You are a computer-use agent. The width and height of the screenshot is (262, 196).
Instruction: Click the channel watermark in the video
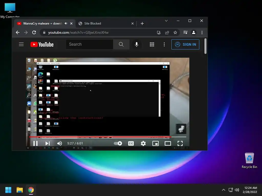coord(181,129)
